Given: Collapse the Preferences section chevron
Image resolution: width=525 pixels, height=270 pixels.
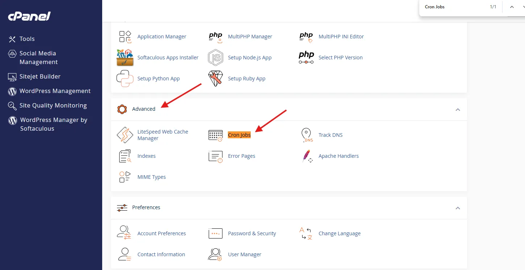Looking at the screenshot, I should point(458,208).
